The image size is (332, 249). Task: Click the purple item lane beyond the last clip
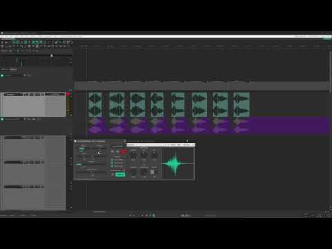click(288, 125)
